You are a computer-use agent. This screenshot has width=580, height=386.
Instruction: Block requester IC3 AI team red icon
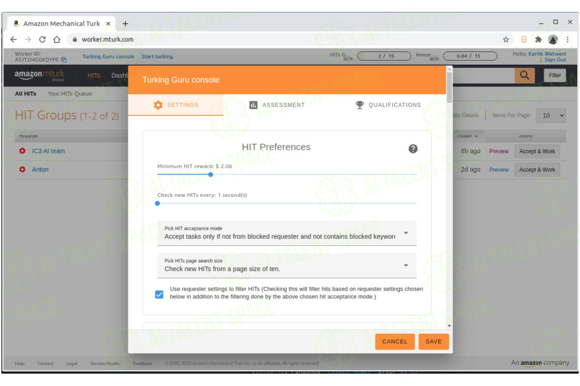[x=22, y=151]
